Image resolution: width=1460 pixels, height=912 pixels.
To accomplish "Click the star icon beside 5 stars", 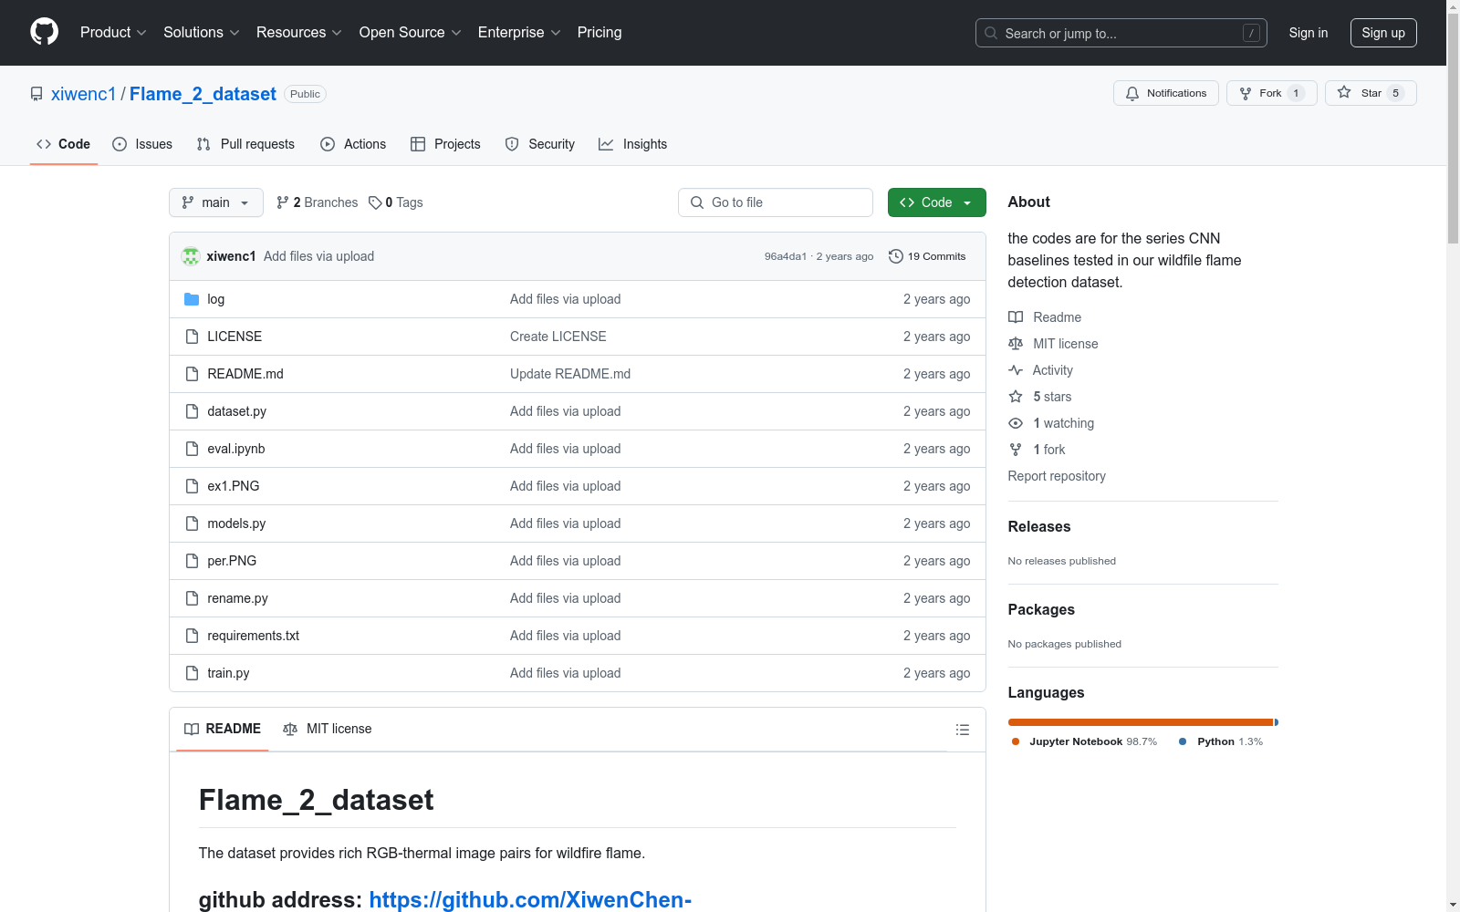I will 1016,397.
